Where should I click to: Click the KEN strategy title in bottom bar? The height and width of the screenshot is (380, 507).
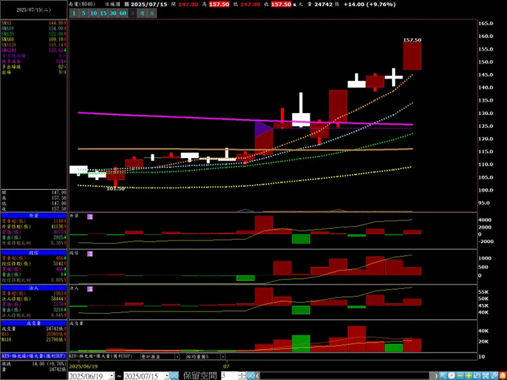pos(101,356)
